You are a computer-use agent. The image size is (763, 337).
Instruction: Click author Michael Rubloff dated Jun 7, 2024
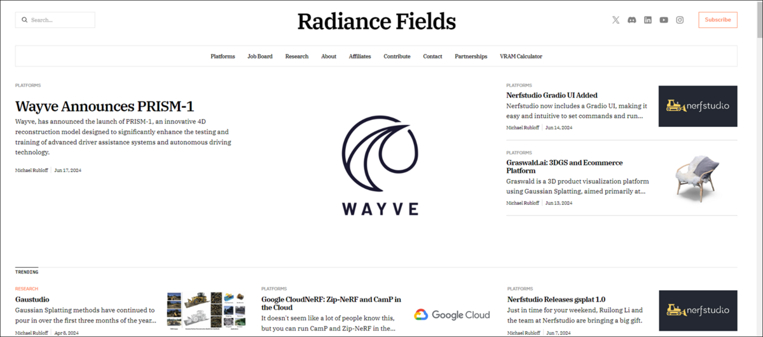pyautogui.click(x=525, y=333)
